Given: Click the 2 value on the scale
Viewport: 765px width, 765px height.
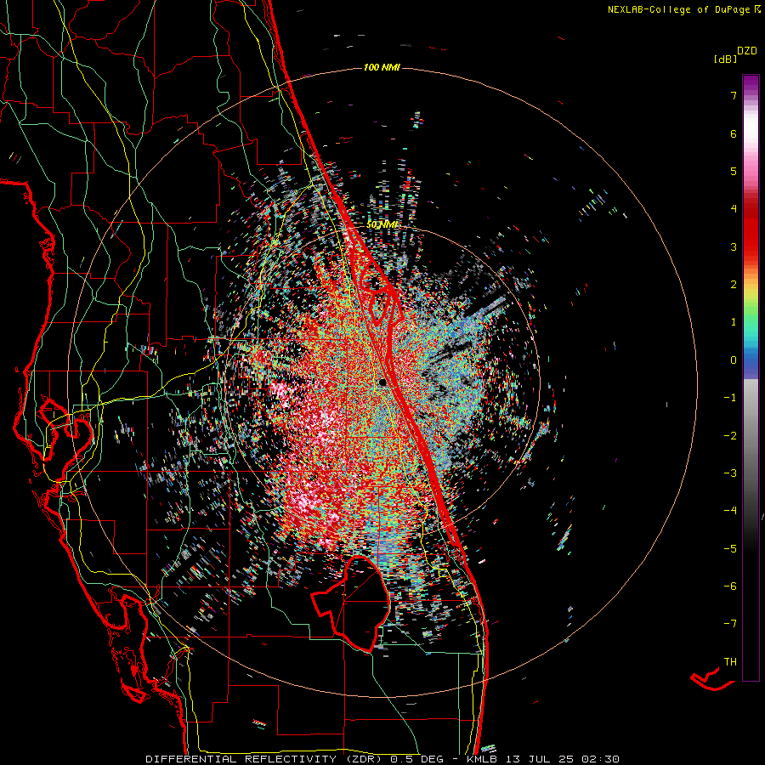Looking at the screenshot, I should [x=734, y=285].
